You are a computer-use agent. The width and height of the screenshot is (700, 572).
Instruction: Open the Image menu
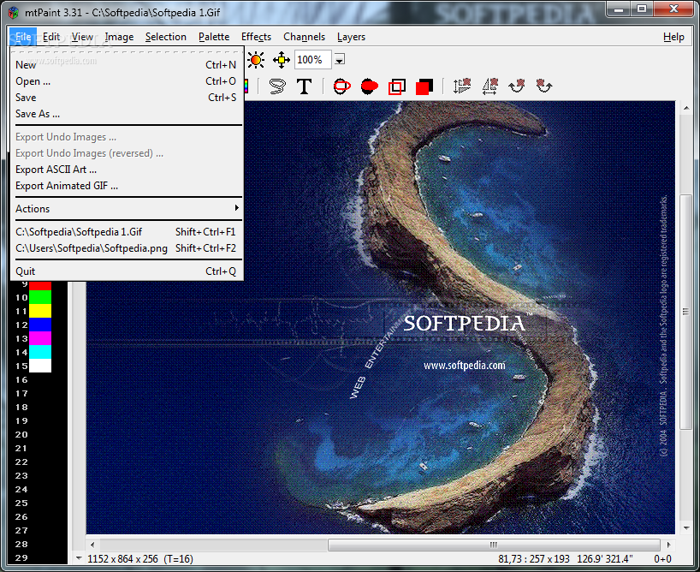[x=119, y=37]
